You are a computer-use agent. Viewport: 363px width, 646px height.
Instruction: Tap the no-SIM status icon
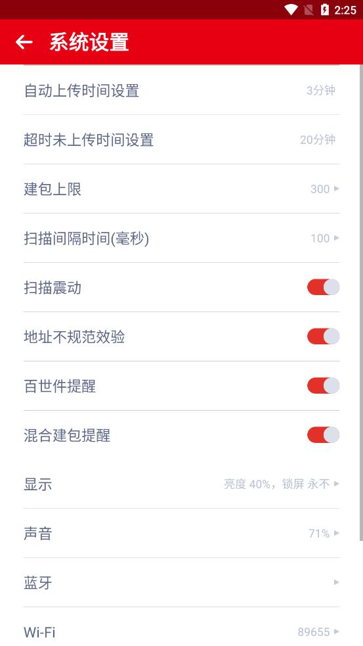click(309, 10)
